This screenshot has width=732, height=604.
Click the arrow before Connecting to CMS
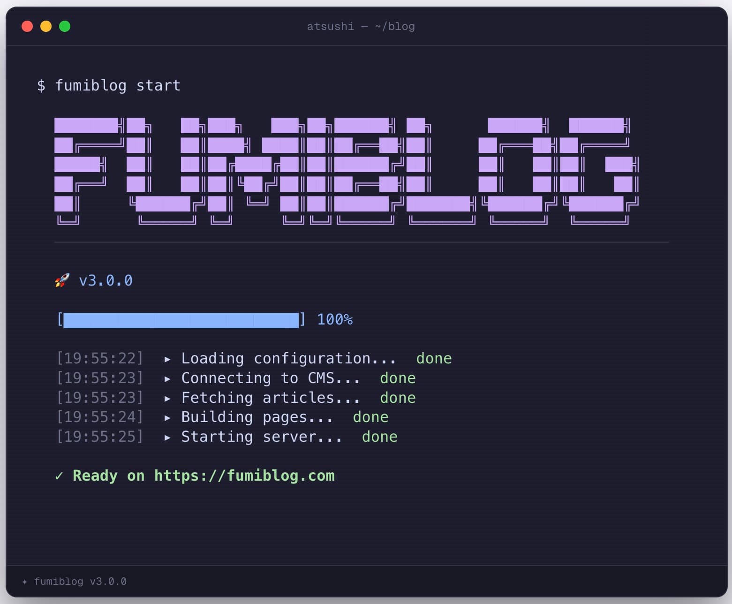tap(167, 378)
